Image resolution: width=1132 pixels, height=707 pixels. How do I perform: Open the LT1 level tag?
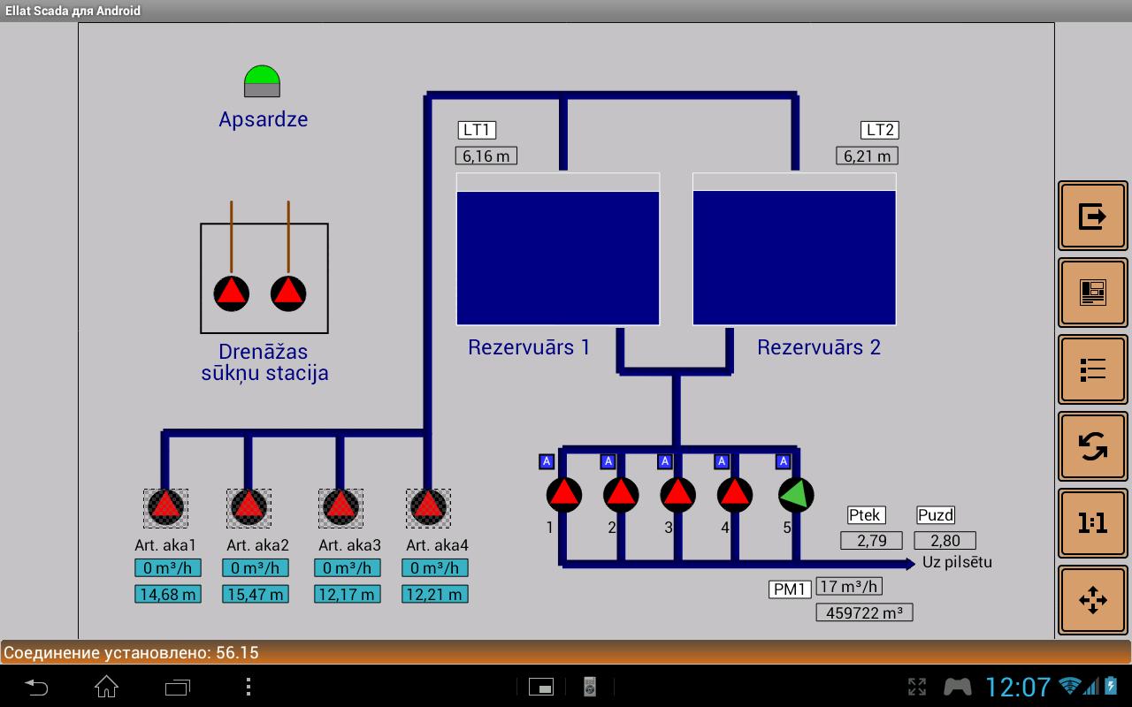tap(477, 129)
